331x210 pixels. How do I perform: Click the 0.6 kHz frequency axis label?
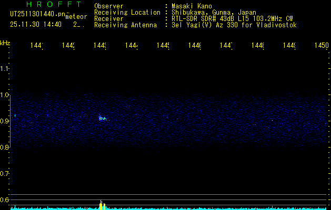click(5, 199)
